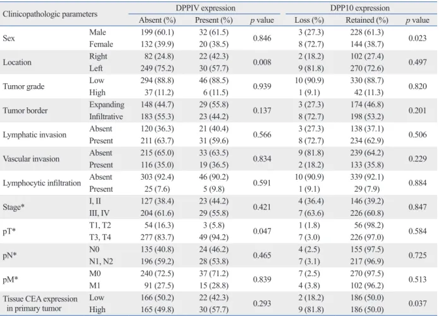Select the 'Female' subcategory
The height and width of the screenshot is (316, 439).
click(101, 44)
